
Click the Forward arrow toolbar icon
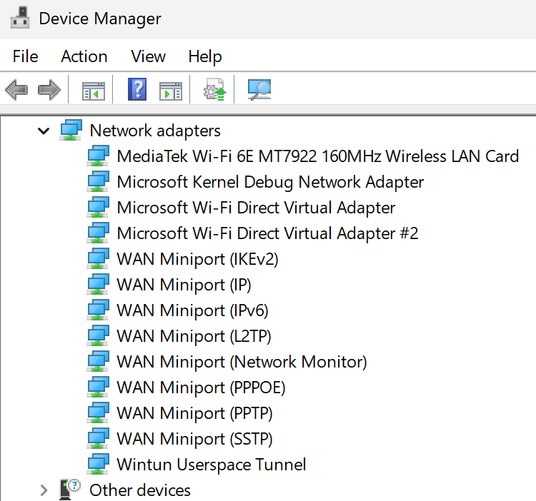49,90
